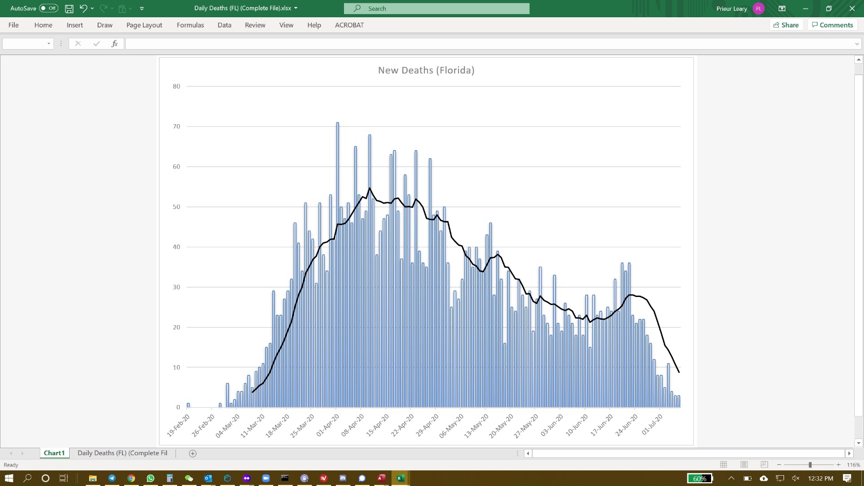Switch to Normal view in status bar
The image size is (864, 486).
724,465
